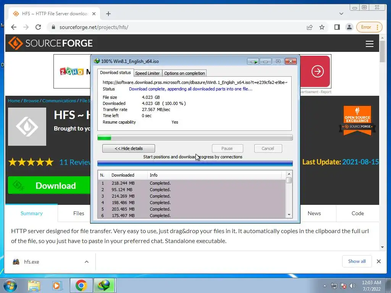The height and width of the screenshot is (293, 391).
Task: Click the green Download button
Action: (x=49, y=185)
